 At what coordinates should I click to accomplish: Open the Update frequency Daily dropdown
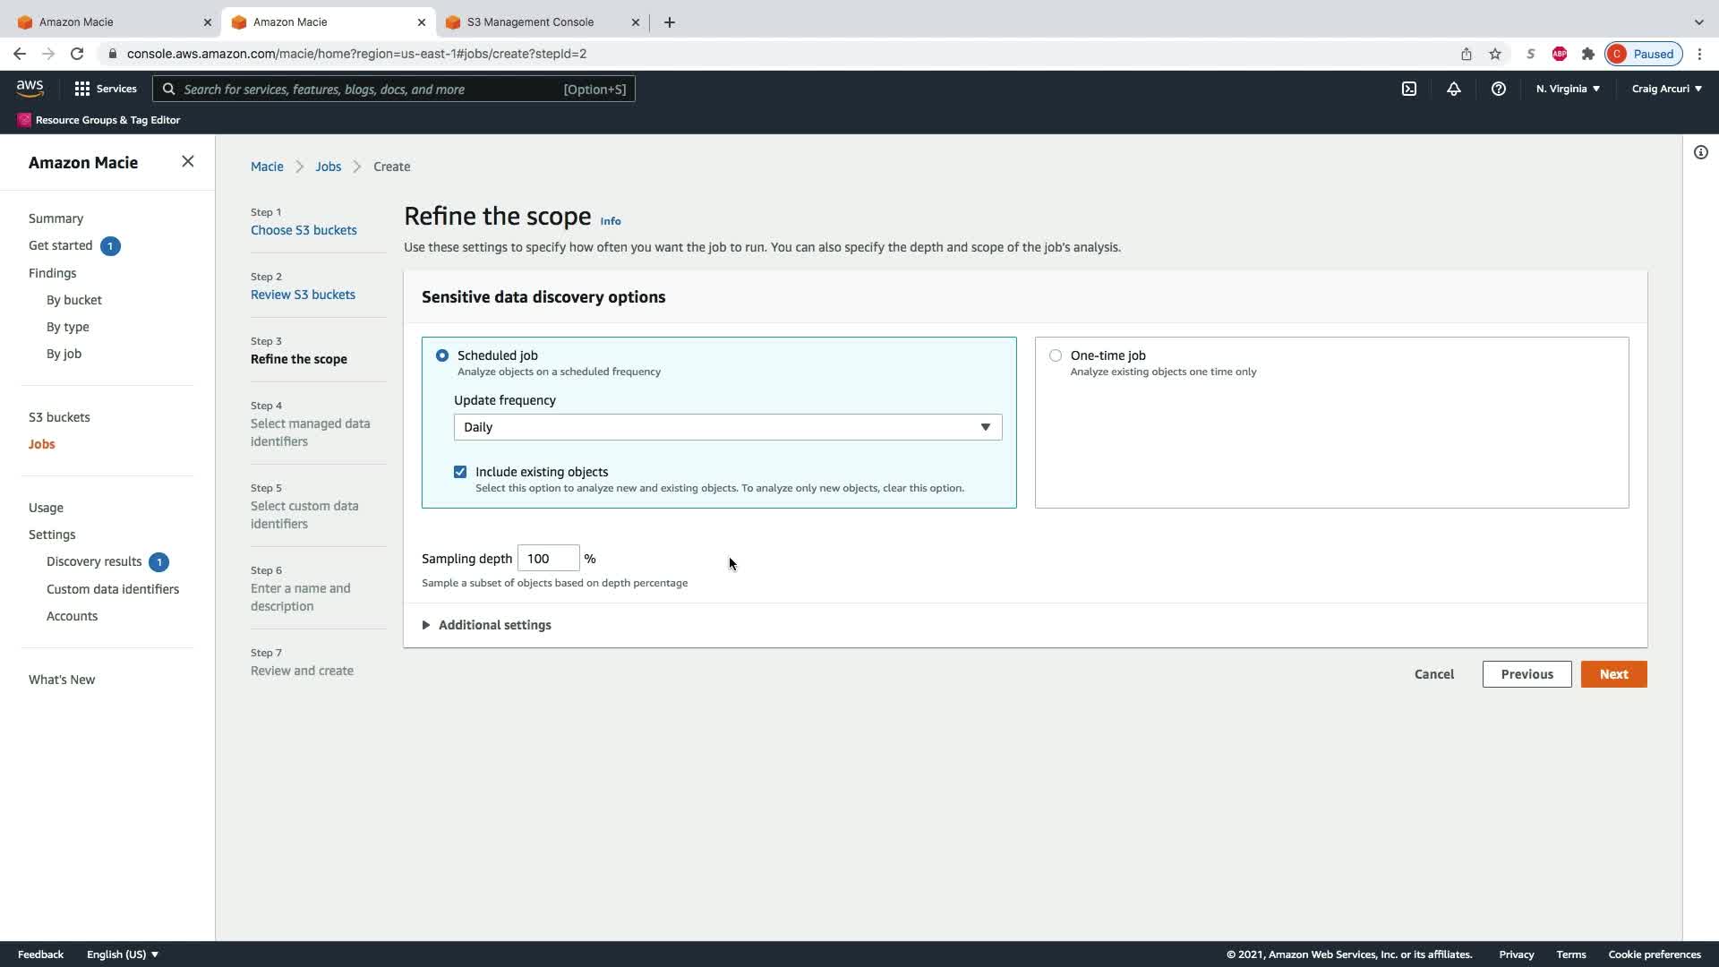[727, 427]
